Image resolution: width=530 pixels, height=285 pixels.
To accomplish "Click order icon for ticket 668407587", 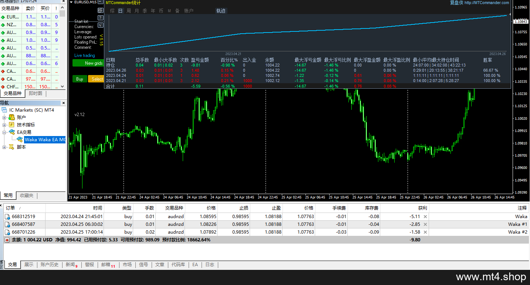I will click(x=7, y=224).
